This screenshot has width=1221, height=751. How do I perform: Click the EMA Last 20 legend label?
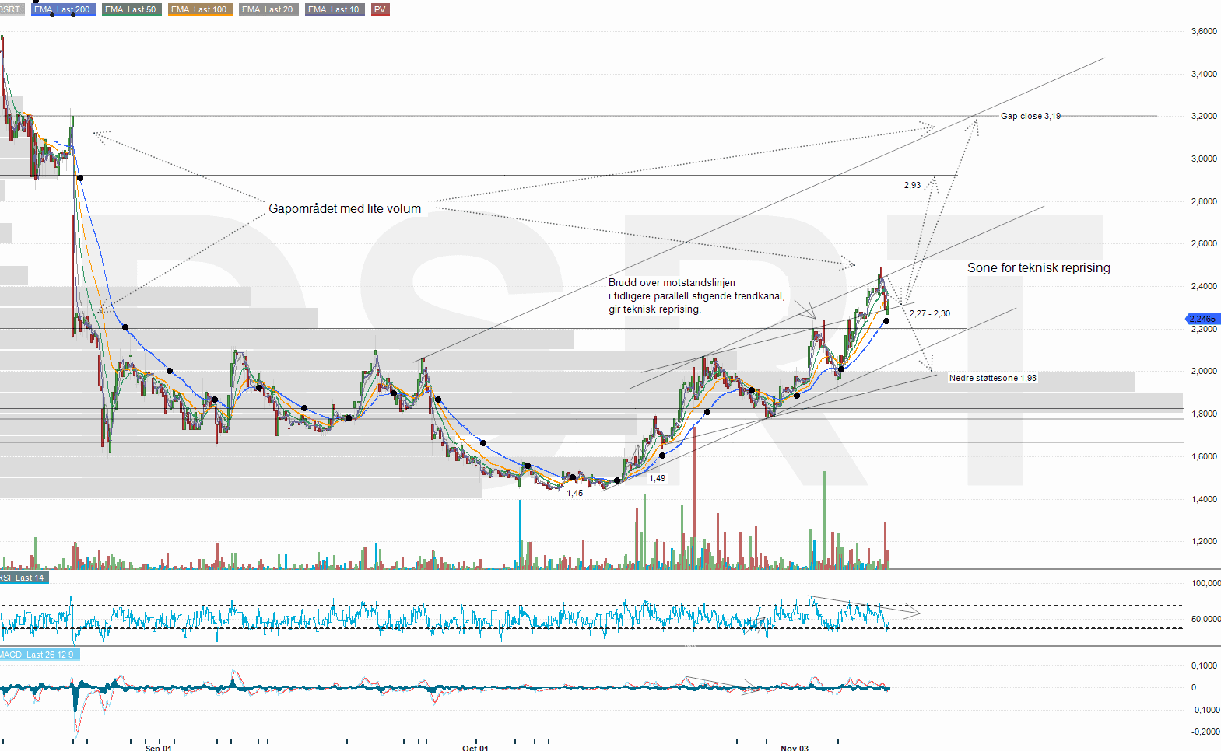pyautogui.click(x=268, y=9)
